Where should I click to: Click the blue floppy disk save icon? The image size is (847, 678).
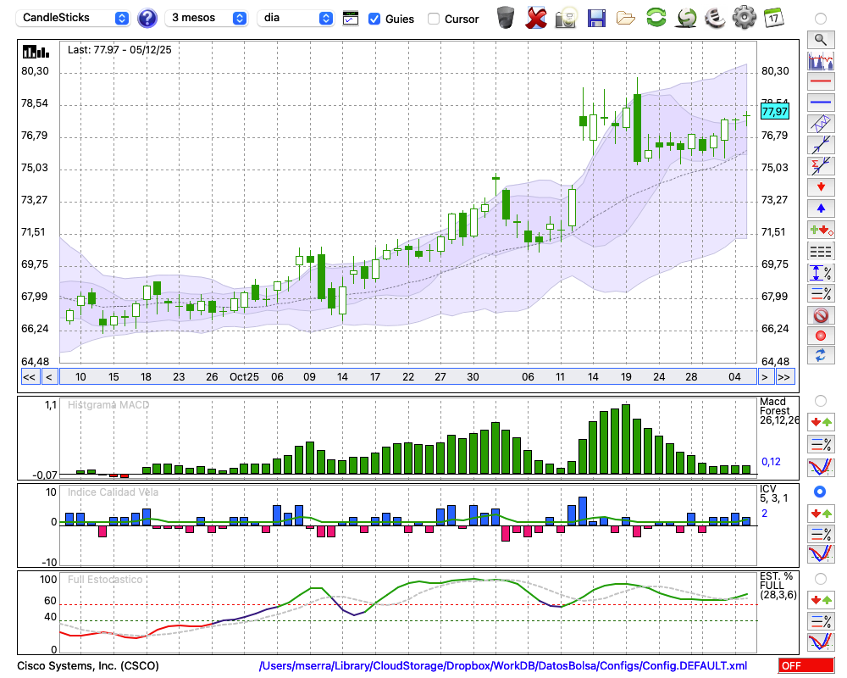596,17
